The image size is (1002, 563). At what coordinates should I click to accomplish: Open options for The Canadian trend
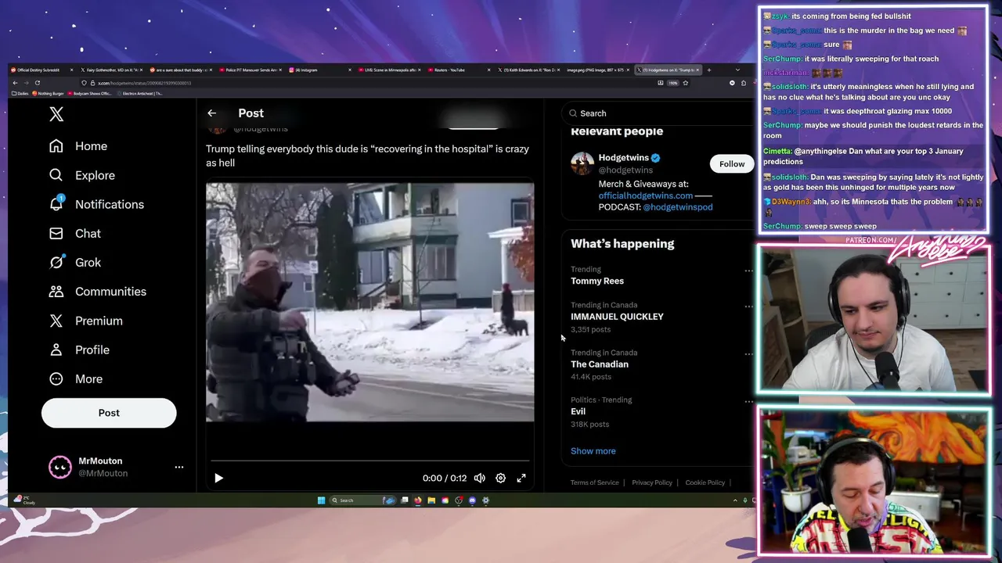[748, 353]
